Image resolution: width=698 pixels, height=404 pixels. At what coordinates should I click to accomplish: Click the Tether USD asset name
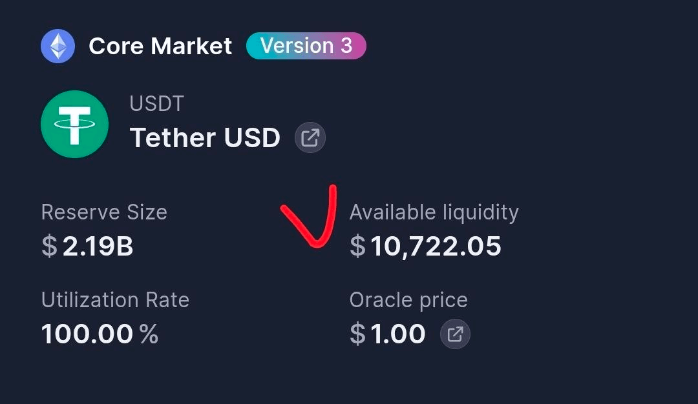click(x=205, y=137)
